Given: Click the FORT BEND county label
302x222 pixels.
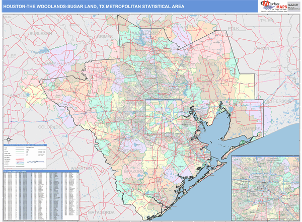Looking at the screenshot, I should (131, 151).
